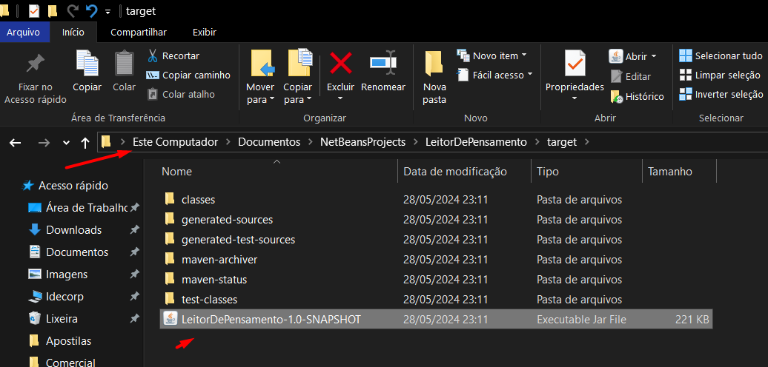Open the quick access toolbar customize dropdown
This screenshot has width=768, height=367.
107,12
